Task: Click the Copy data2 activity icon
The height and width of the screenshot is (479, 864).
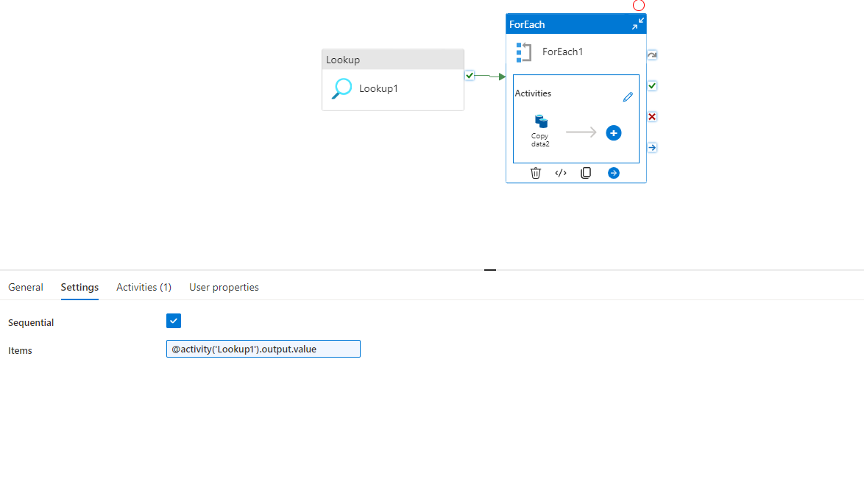Action: 541,121
